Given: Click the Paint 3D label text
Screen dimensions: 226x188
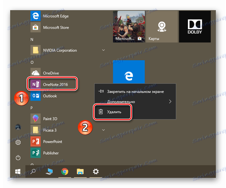Looking at the screenshot, I should pyautogui.click(x=50, y=119).
